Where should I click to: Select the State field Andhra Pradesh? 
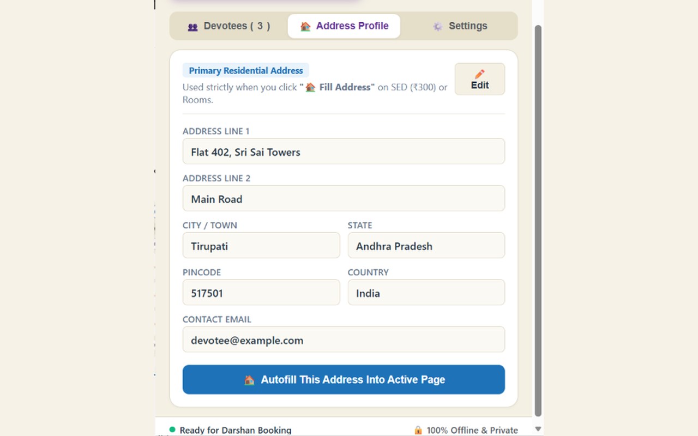point(426,246)
